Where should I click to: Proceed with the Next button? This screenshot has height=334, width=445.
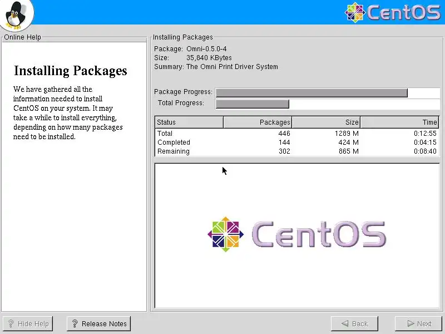point(419,323)
